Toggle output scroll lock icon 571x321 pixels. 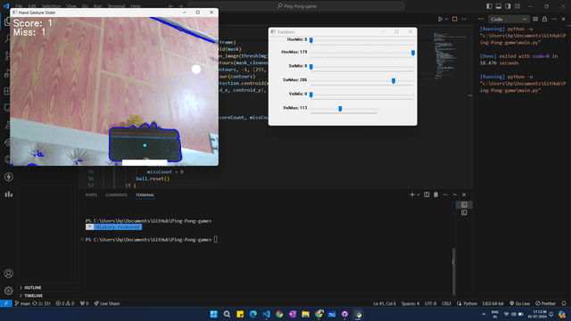(545, 19)
